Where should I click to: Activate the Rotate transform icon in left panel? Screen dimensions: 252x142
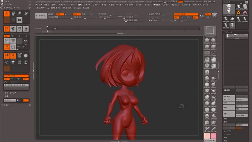tap(26, 14)
